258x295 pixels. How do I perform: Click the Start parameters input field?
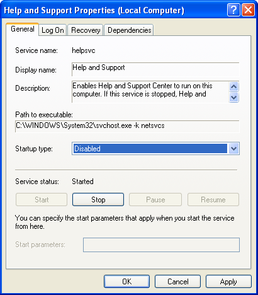tap(161, 245)
